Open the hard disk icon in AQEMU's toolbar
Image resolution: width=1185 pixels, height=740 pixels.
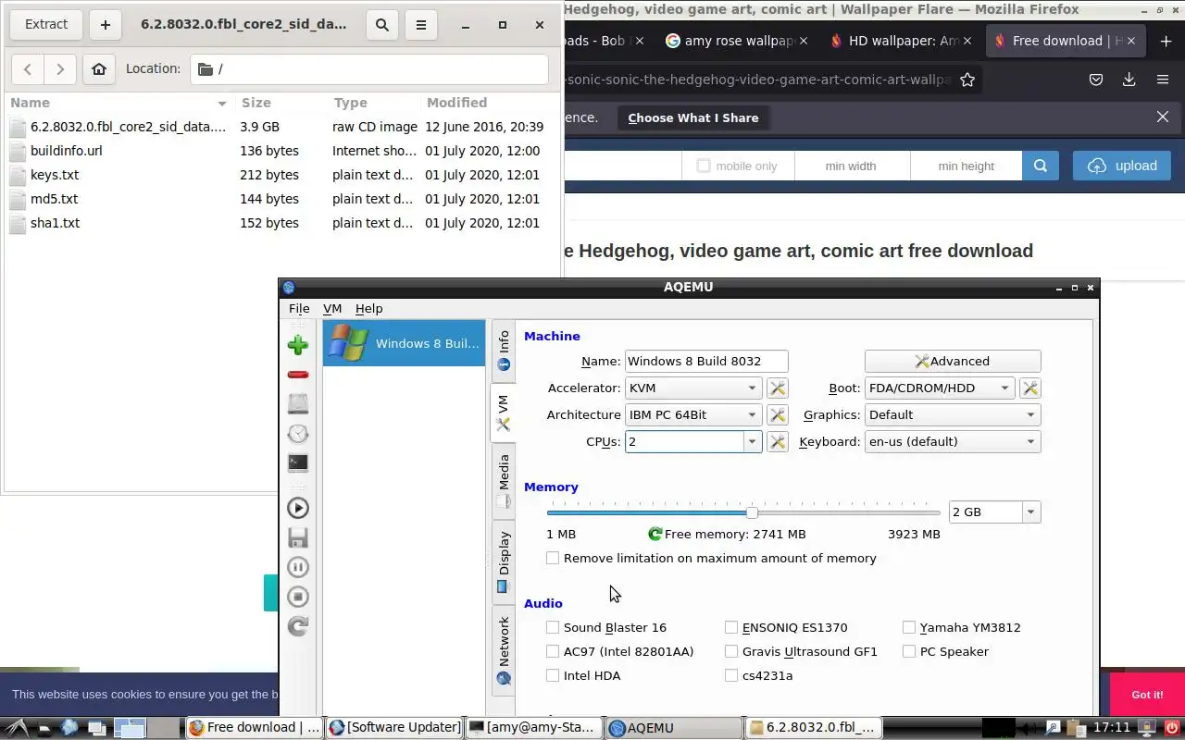click(297, 404)
